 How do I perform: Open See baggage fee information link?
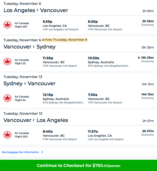20,152
